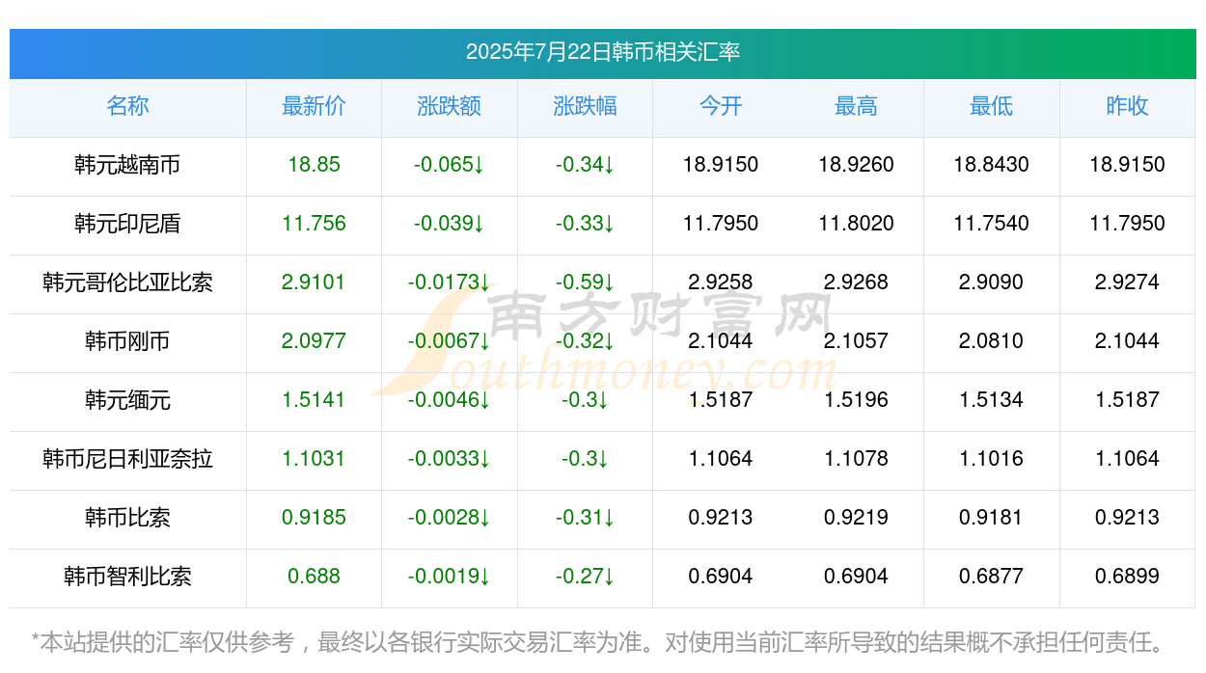Viewport: 1206px width, 673px height.
Task: Click the 韩币比索 row name
Action: 127,518
